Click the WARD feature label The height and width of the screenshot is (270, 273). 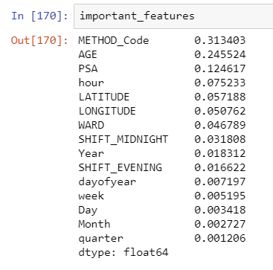click(91, 125)
